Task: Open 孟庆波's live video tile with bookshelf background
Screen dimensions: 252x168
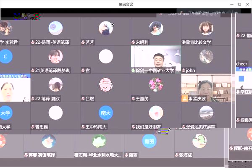Action: pyautogui.click(x=206, y=88)
